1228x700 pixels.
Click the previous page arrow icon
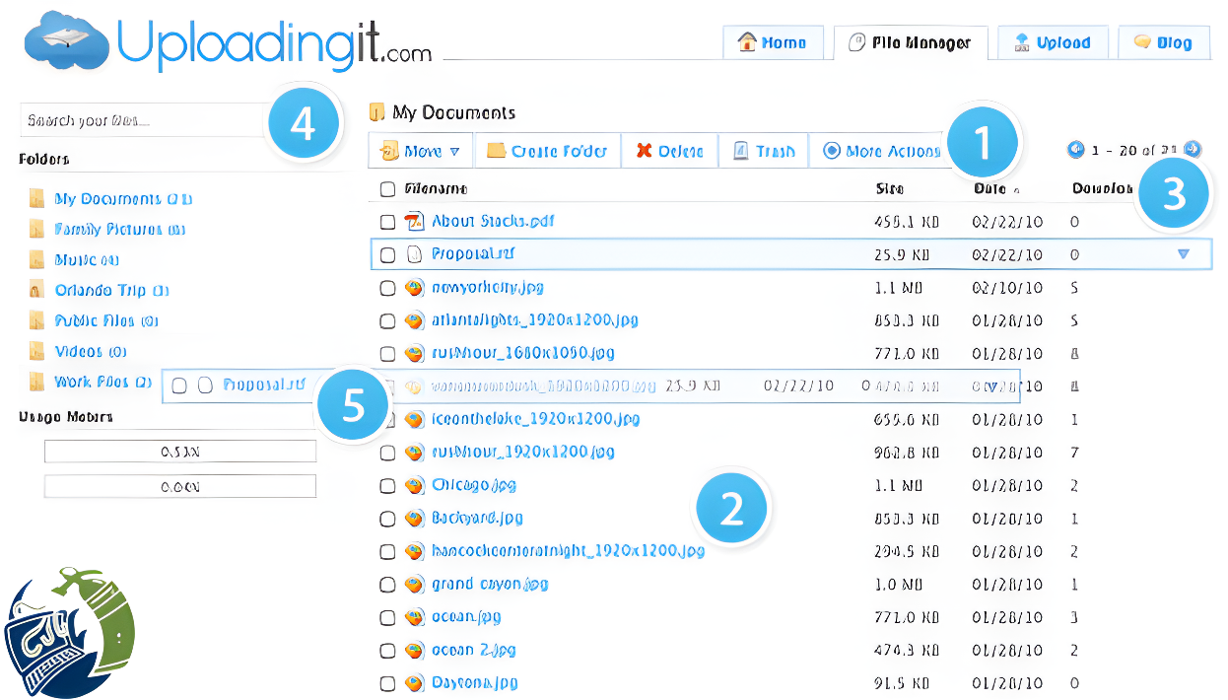click(x=1075, y=150)
